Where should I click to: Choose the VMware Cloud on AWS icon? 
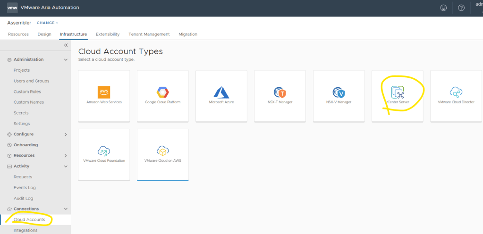tap(162, 150)
